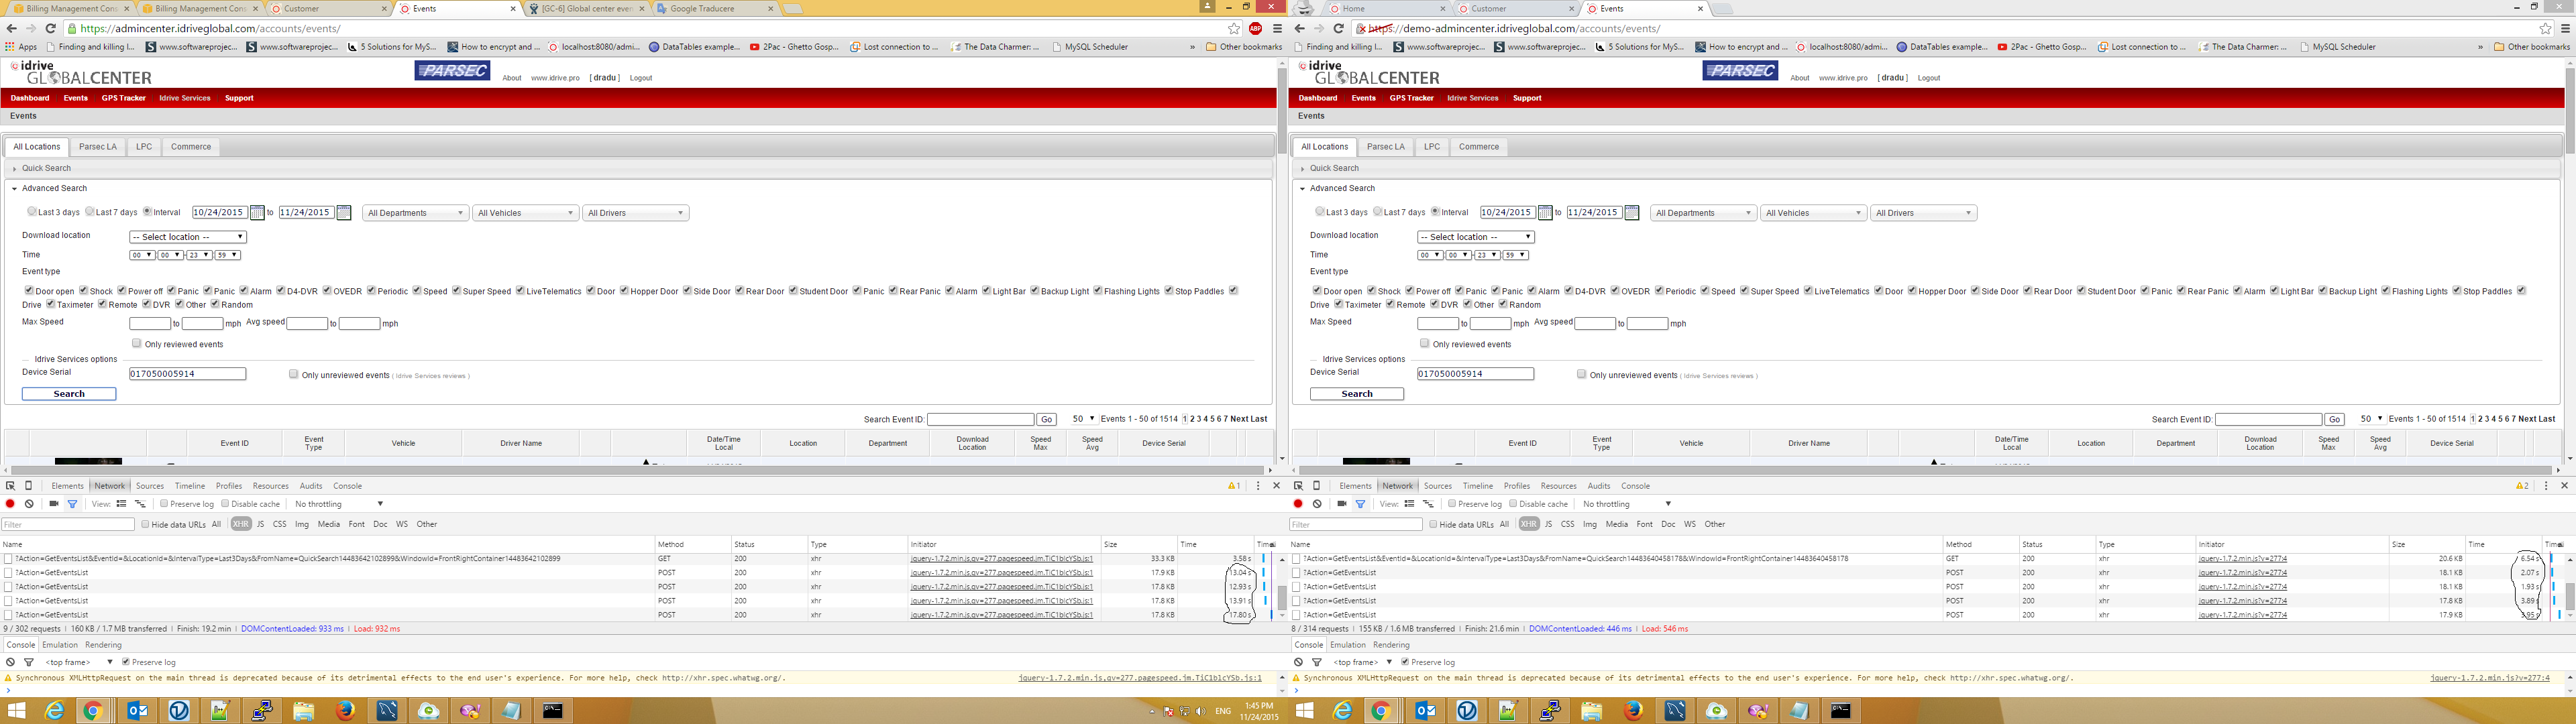Select Last 7 days radio in left window
Screen dimensions: 2576x724
click(90, 212)
